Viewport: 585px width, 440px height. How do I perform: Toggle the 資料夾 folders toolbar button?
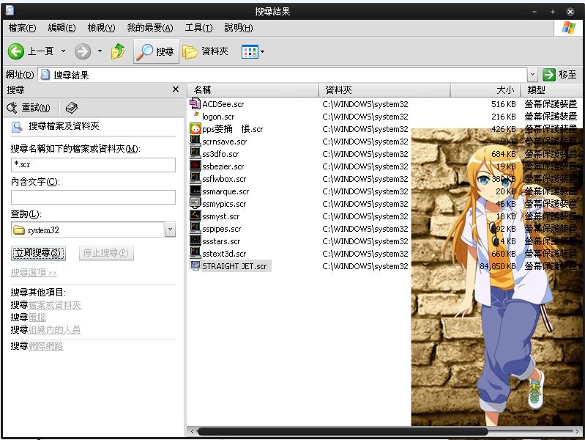tap(205, 51)
